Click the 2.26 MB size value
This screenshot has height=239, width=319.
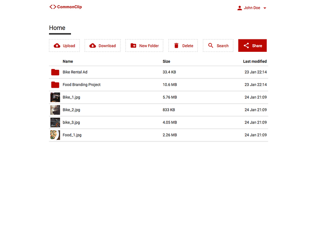[170, 135]
